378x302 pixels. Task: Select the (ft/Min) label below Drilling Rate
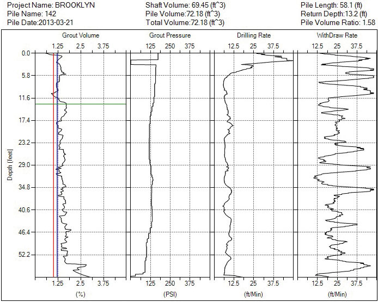[x=254, y=294]
